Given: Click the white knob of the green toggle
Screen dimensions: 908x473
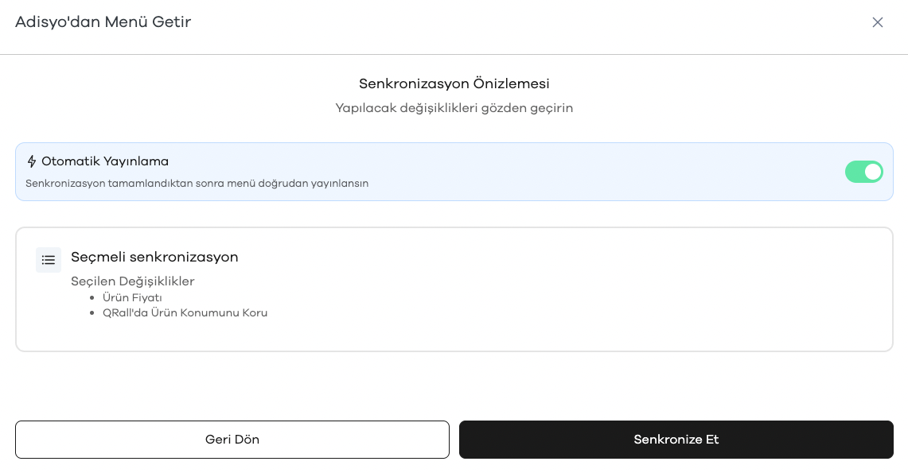Looking at the screenshot, I should pos(873,172).
